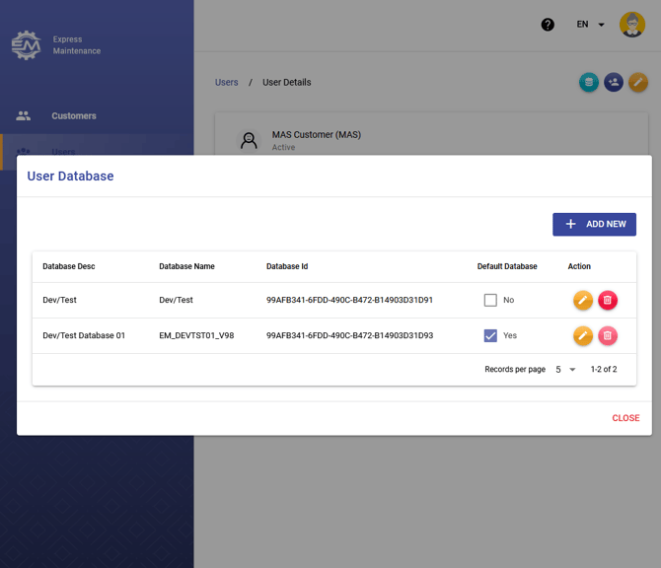
Task: Open the help question mark icon
Action: 548,25
